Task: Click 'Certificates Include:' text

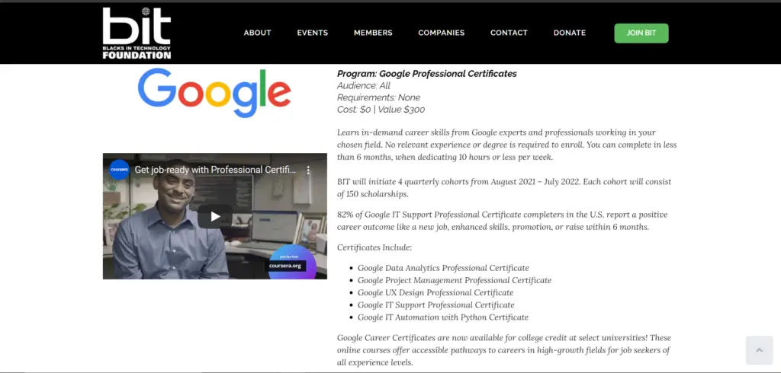Action: pyautogui.click(x=374, y=247)
